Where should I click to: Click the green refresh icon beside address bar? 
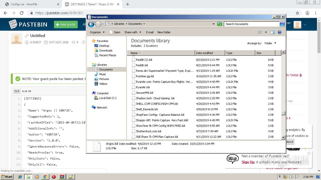click(220, 24)
